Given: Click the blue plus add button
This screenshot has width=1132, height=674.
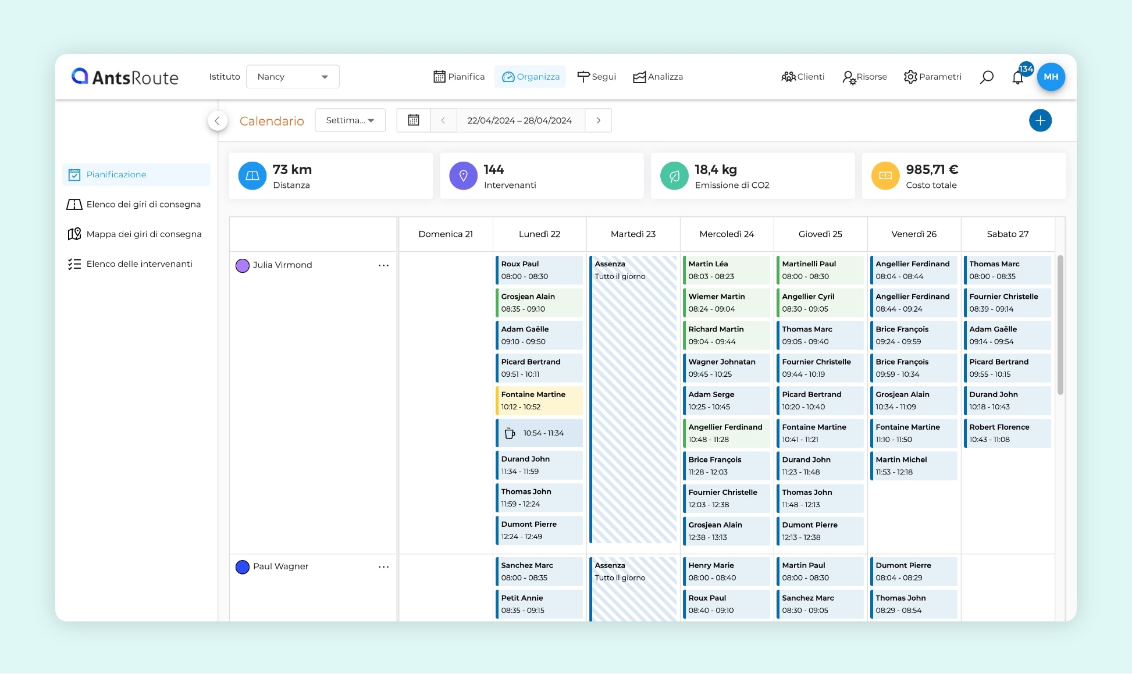Looking at the screenshot, I should click(1040, 120).
